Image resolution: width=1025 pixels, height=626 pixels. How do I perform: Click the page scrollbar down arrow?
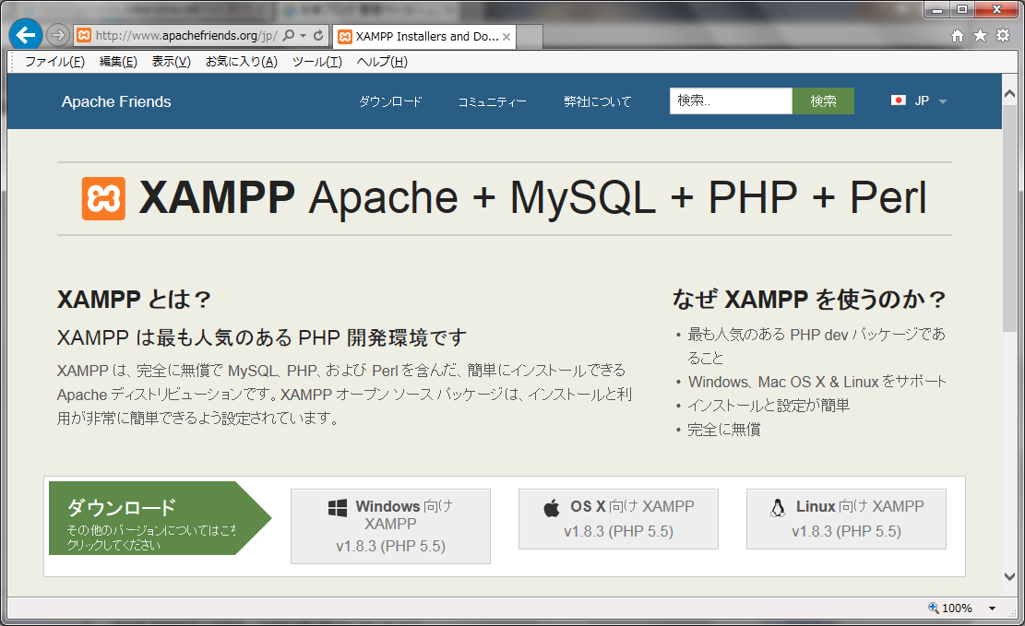click(x=1010, y=576)
